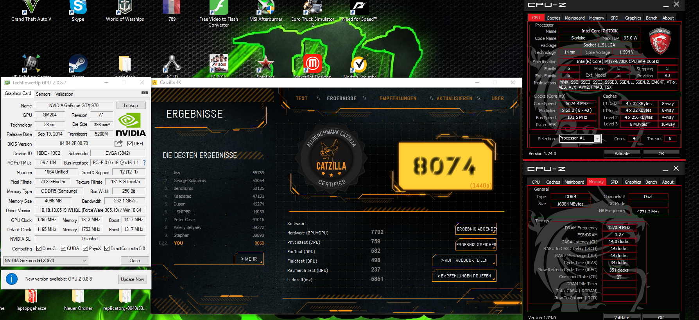Open the Caches tab in upper CPU-Z

click(x=553, y=18)
